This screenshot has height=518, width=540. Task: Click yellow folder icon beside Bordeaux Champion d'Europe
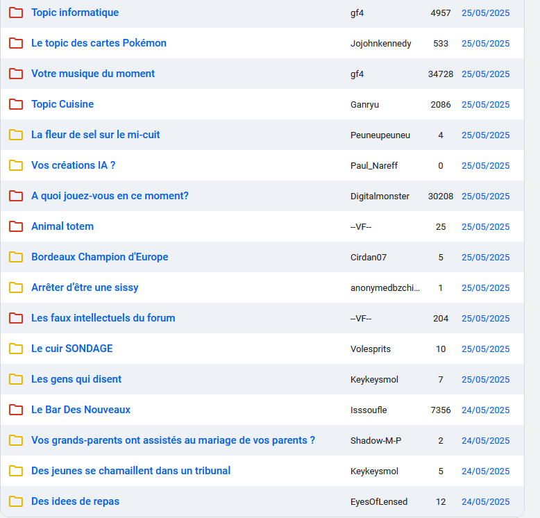pos(16,257)
